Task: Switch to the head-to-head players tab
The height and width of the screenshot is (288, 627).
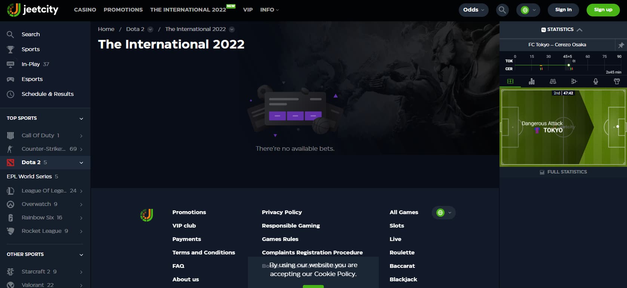Action: (553, 81)
